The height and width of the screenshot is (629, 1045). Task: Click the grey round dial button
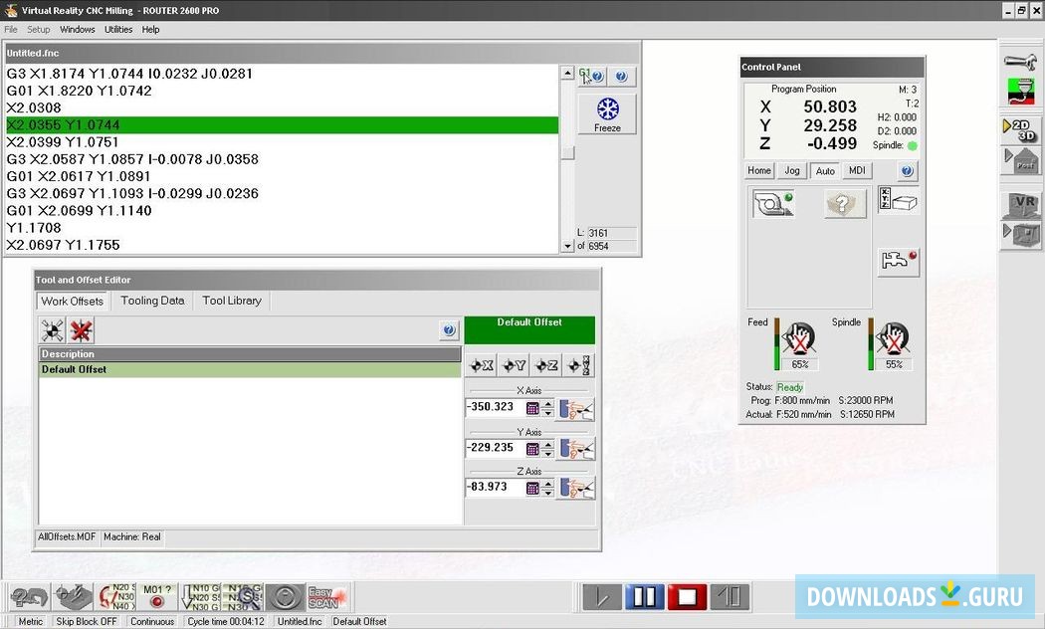click(286, 597)
